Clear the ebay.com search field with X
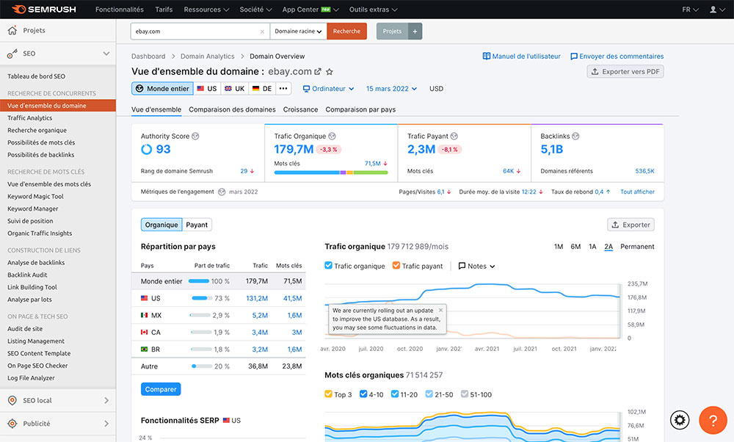The image size is (734, 442). 262,32
